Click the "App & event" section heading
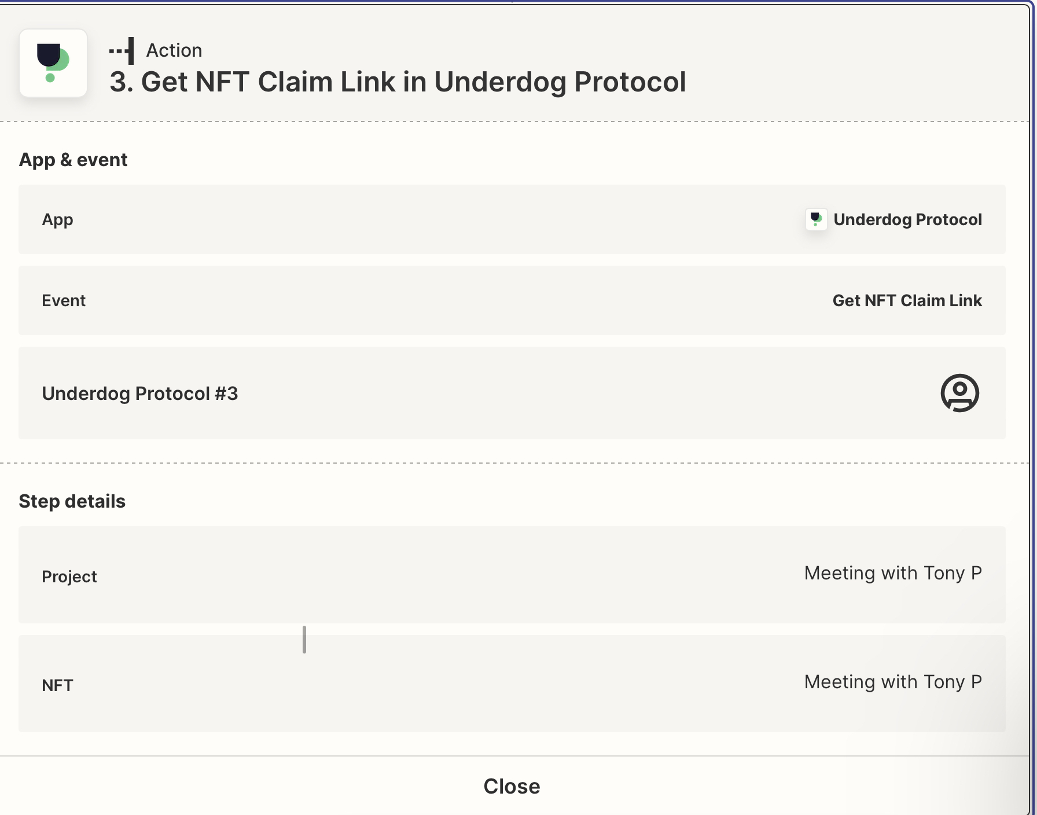 73,159
